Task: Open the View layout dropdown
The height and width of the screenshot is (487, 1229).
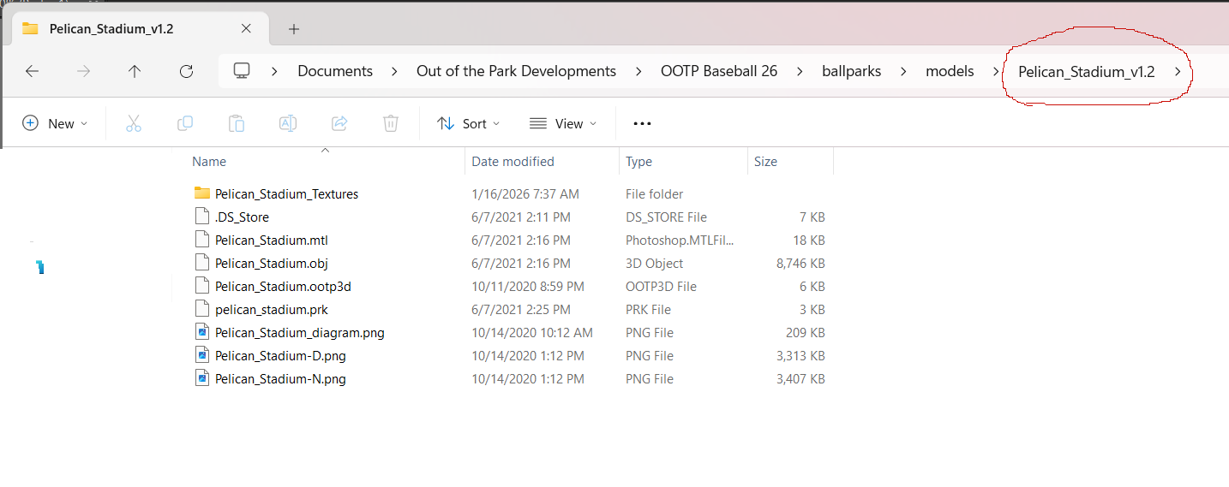Action: coord(562,123)
